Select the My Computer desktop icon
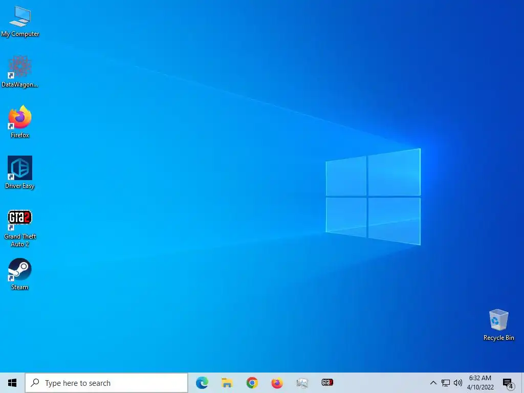 point(20,21)
